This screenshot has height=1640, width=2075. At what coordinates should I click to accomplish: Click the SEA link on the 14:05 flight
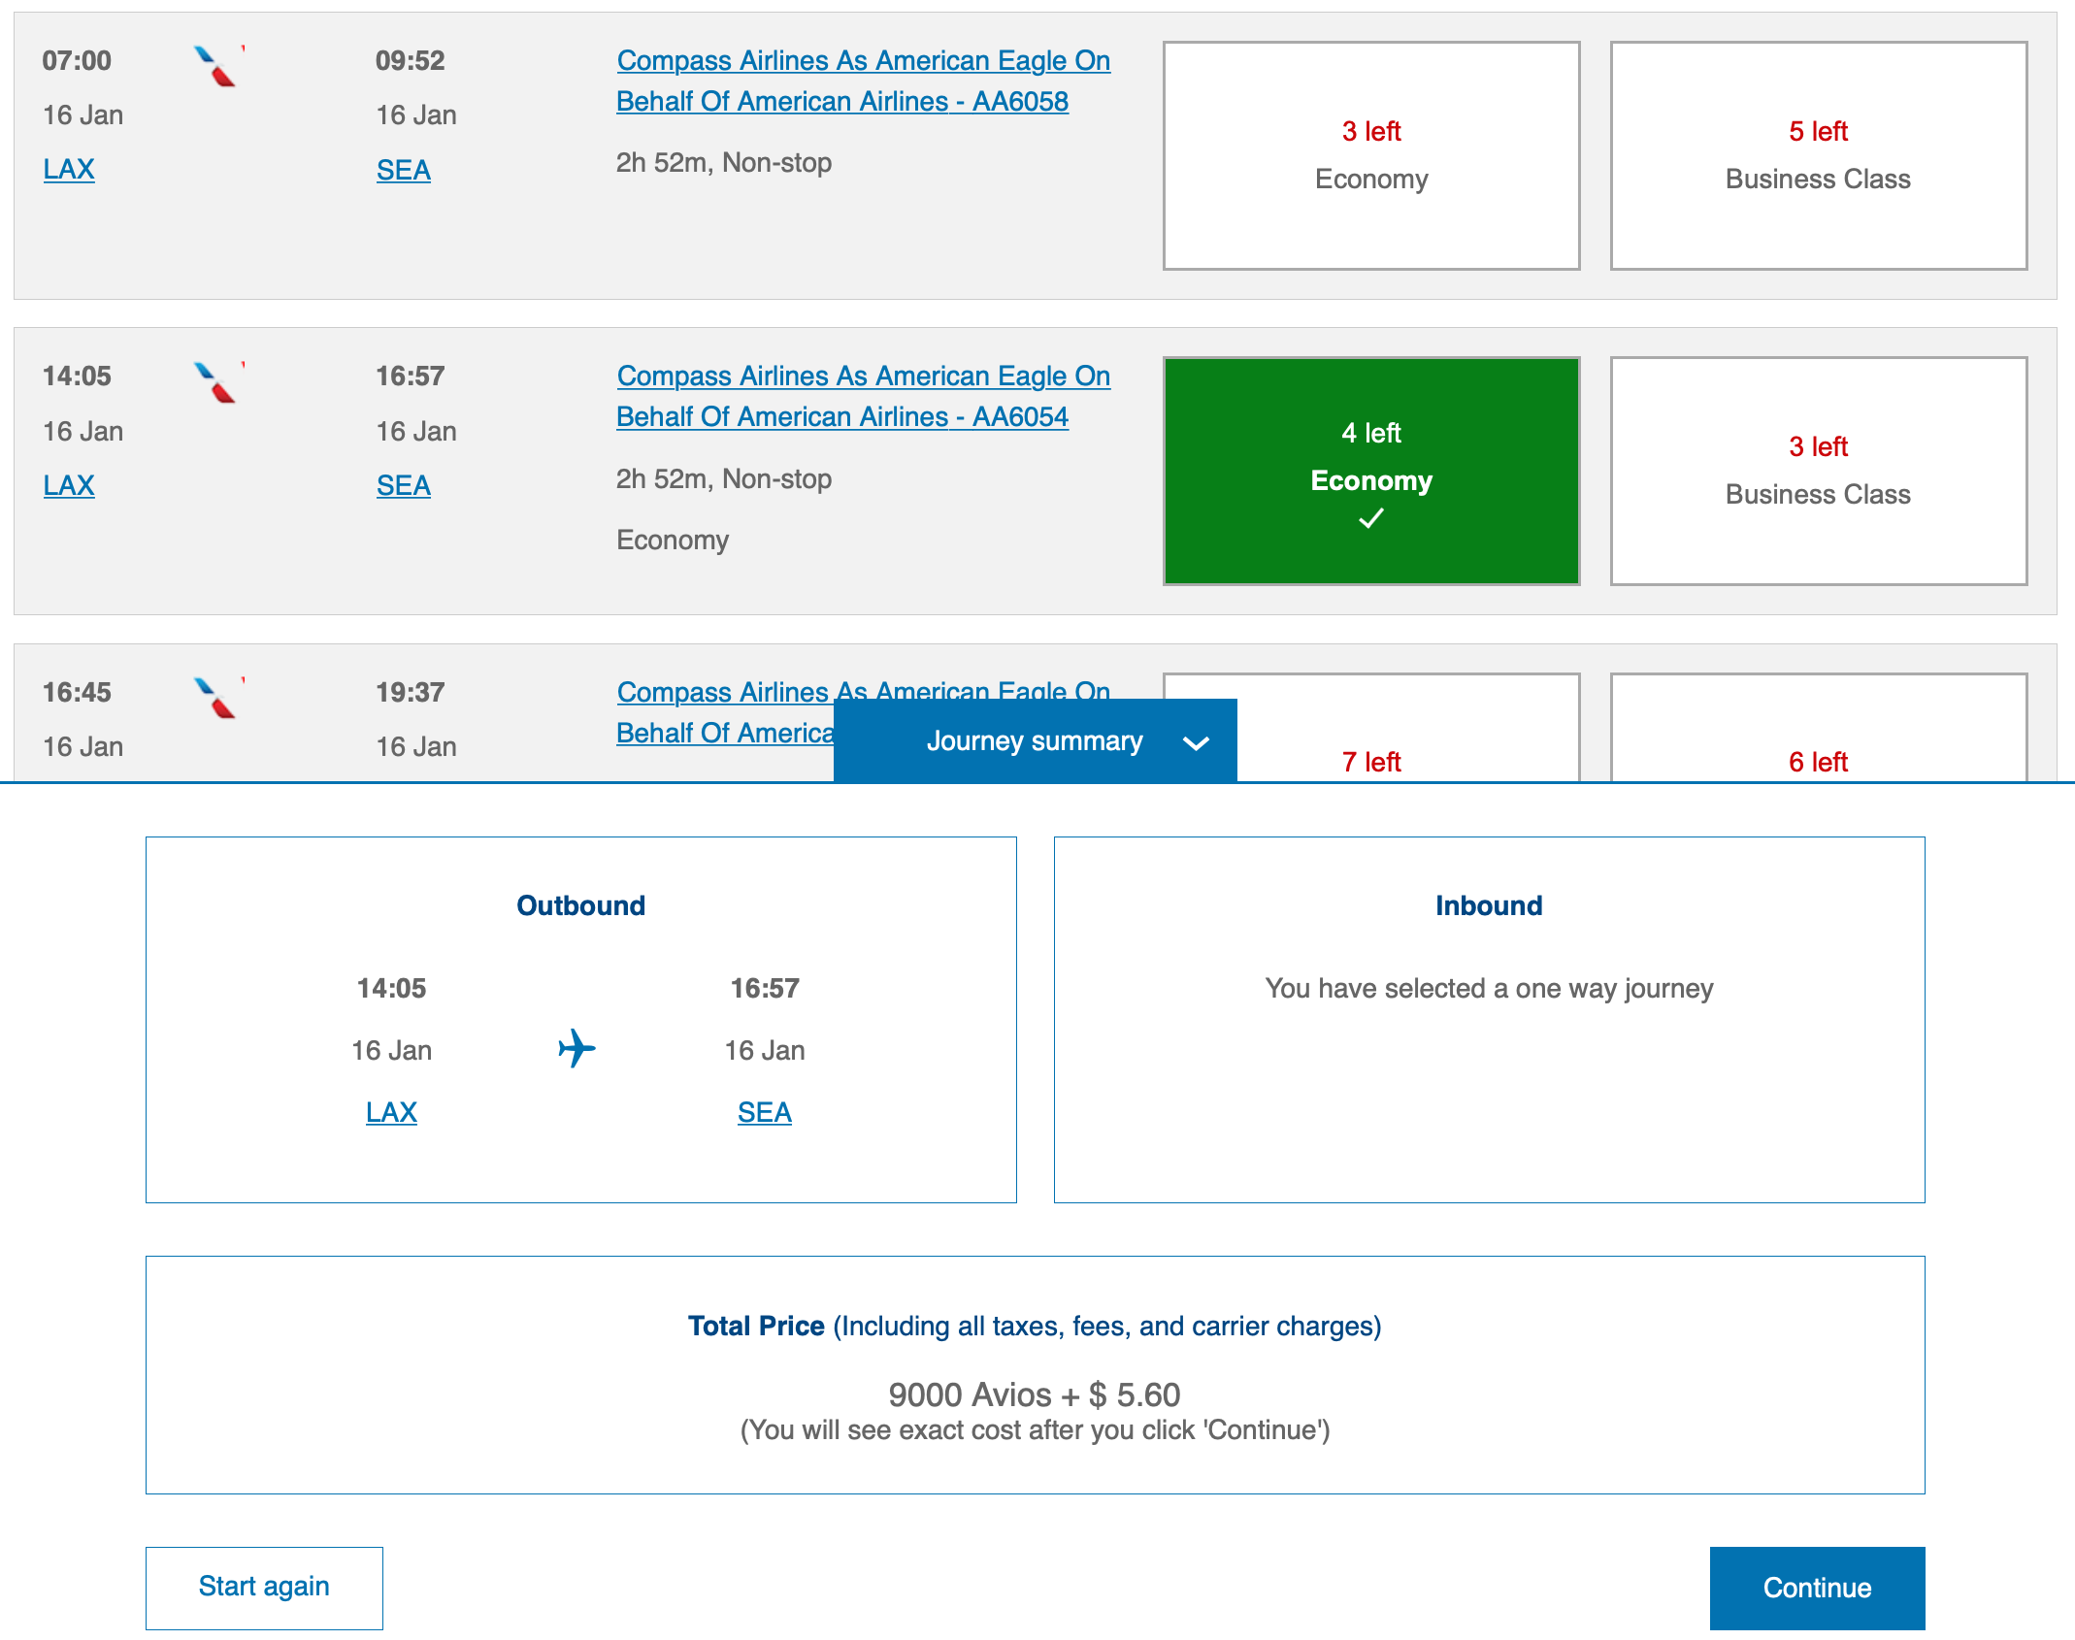pyautogui.click(x=403, y=485)
